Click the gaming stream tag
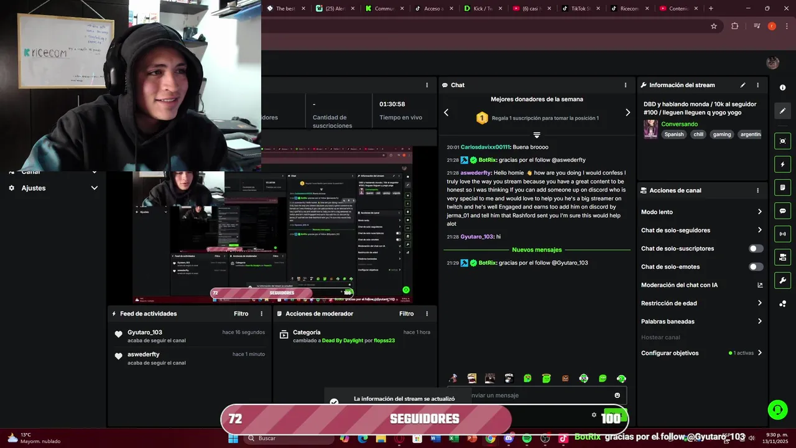This screenshot has width=796, height=448. (722, 134)
